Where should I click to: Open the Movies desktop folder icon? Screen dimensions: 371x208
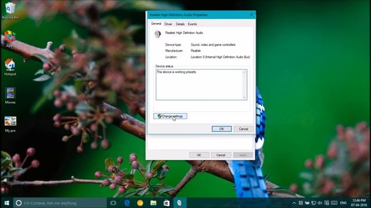pos(10,95)
